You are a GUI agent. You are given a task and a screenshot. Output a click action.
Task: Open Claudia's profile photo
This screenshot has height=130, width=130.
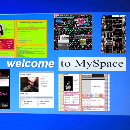(x=2, y=30)
